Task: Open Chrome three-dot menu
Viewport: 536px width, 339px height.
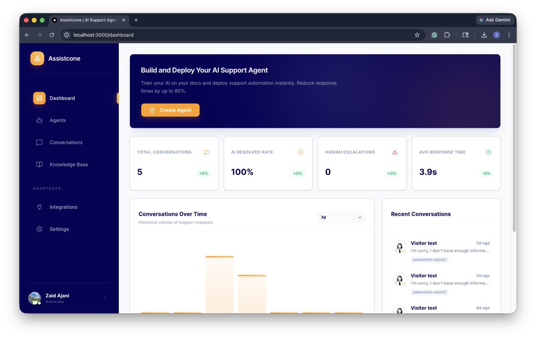Action: tap(509, 35)
